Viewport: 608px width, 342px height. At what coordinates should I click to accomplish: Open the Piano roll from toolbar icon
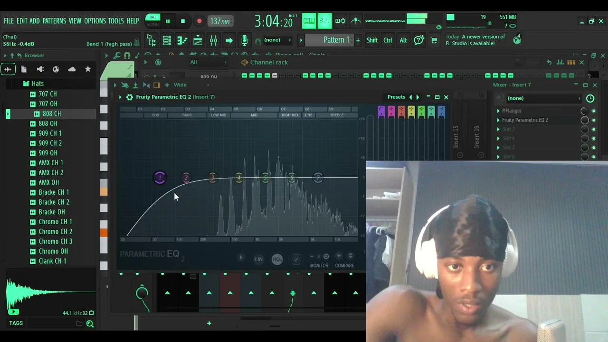pos(182,40)
